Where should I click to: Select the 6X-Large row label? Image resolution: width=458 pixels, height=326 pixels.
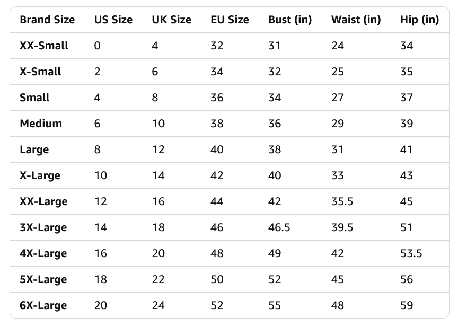tap(43, 305)
